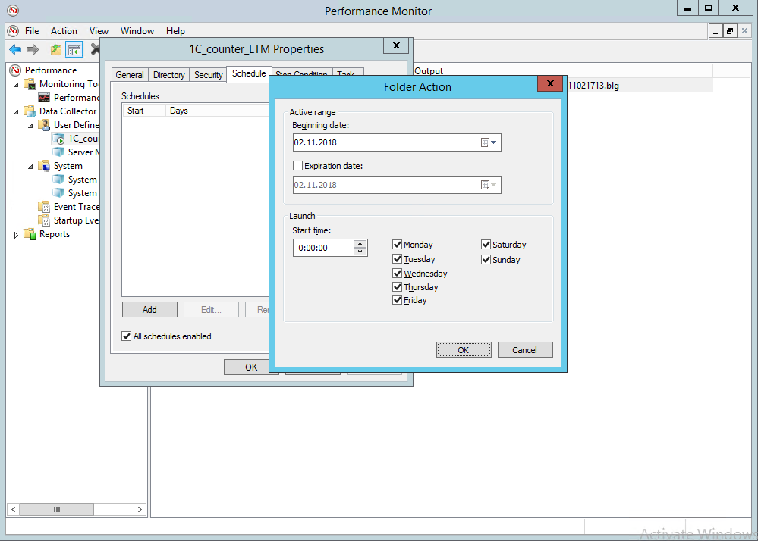Click the Back arrow toolbar icon
758x541 pixels.
[15, 50]
